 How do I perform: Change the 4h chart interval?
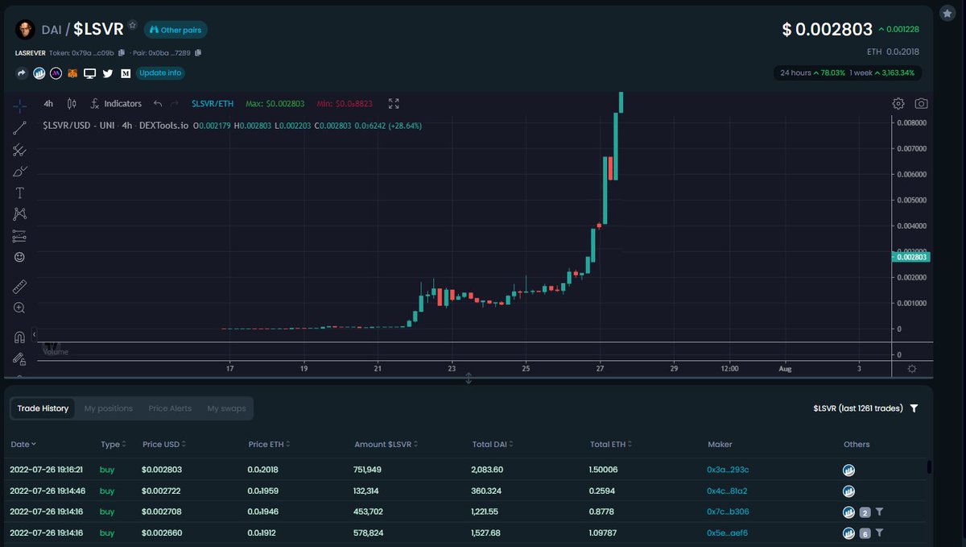tap(48, 104)
